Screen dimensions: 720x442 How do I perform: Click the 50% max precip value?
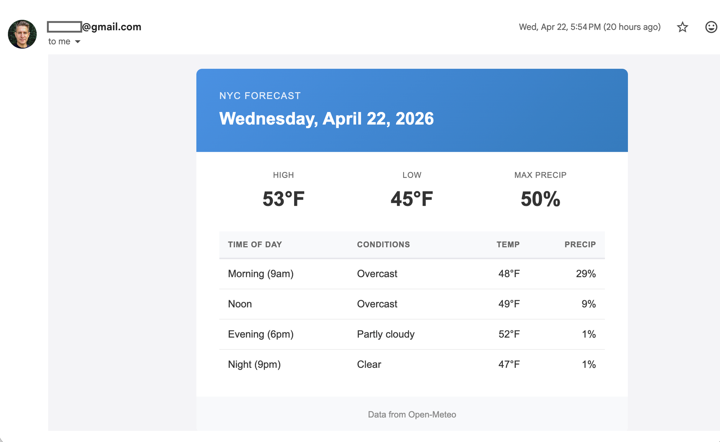(540, 199)
